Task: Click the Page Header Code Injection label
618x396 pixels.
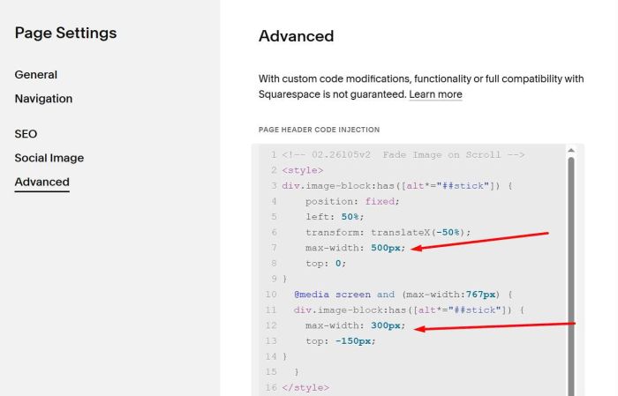Action: (319, 130)
